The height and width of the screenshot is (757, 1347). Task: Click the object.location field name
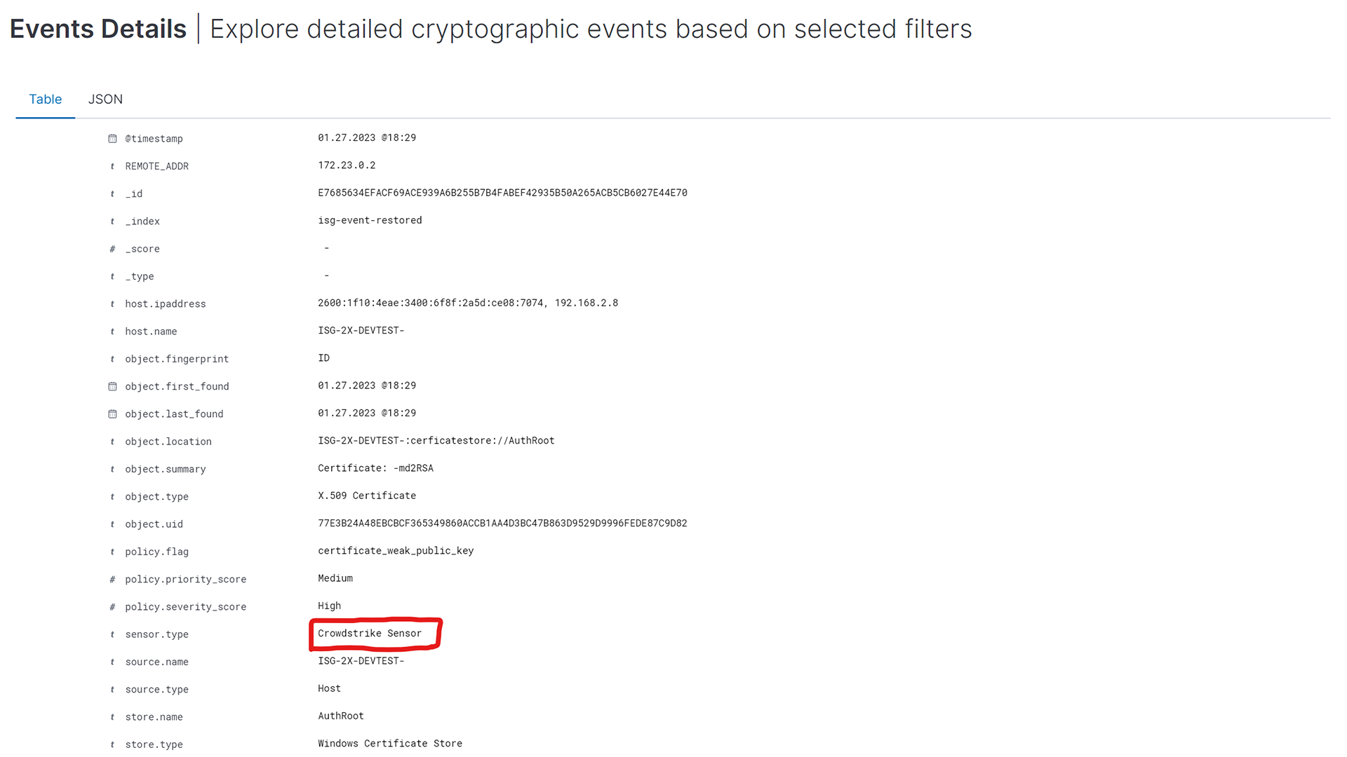168,442
